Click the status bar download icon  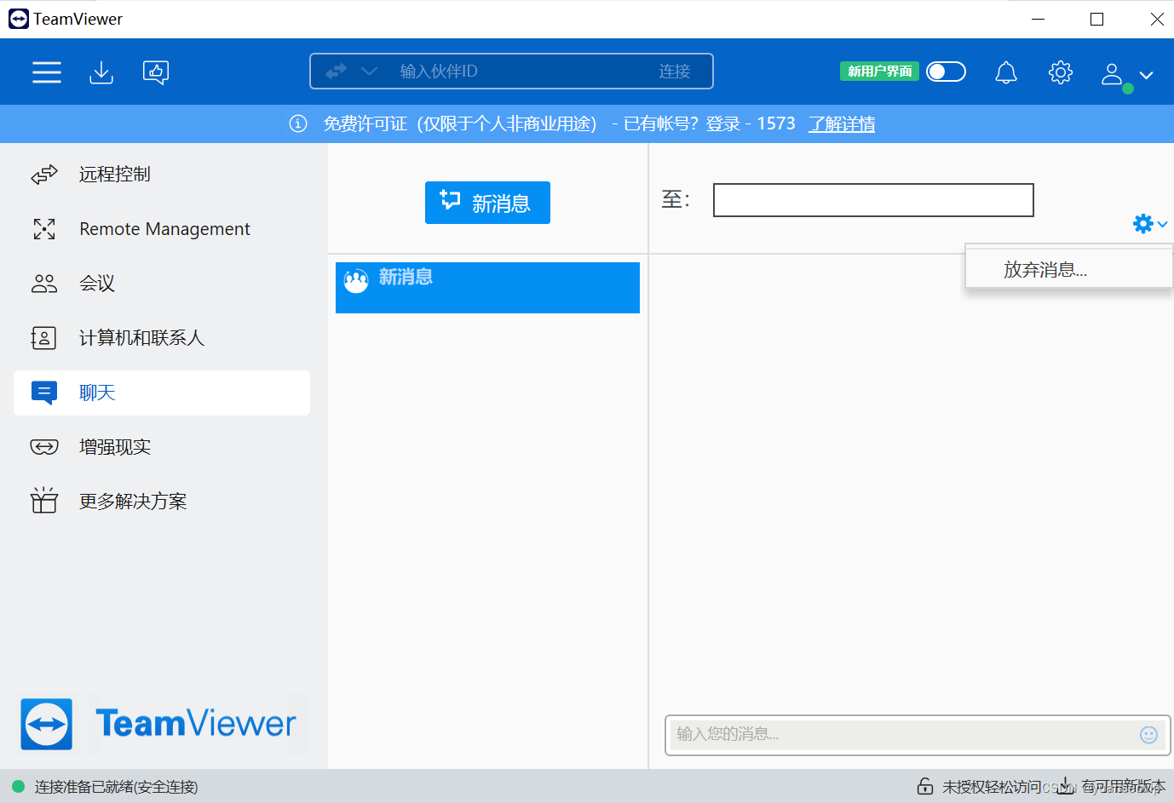click(1065, 785)
